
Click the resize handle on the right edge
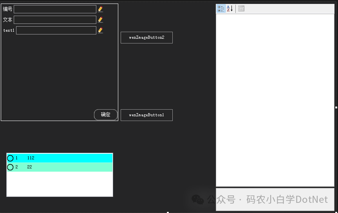tap(336, 107)
